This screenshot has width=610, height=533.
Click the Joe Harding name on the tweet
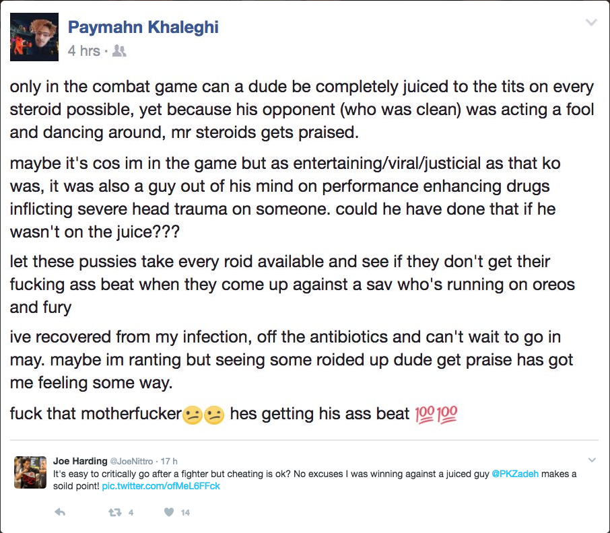80,461
